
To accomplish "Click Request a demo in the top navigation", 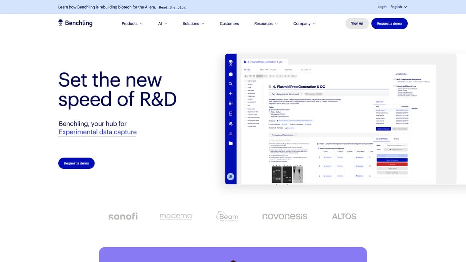I will 390,24.
